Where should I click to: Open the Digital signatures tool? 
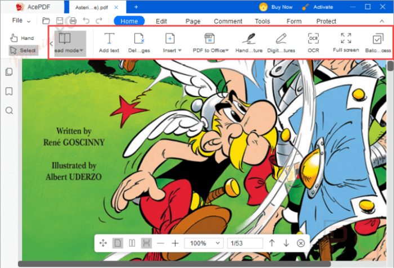pyautogui.click(x=281, y=43)
